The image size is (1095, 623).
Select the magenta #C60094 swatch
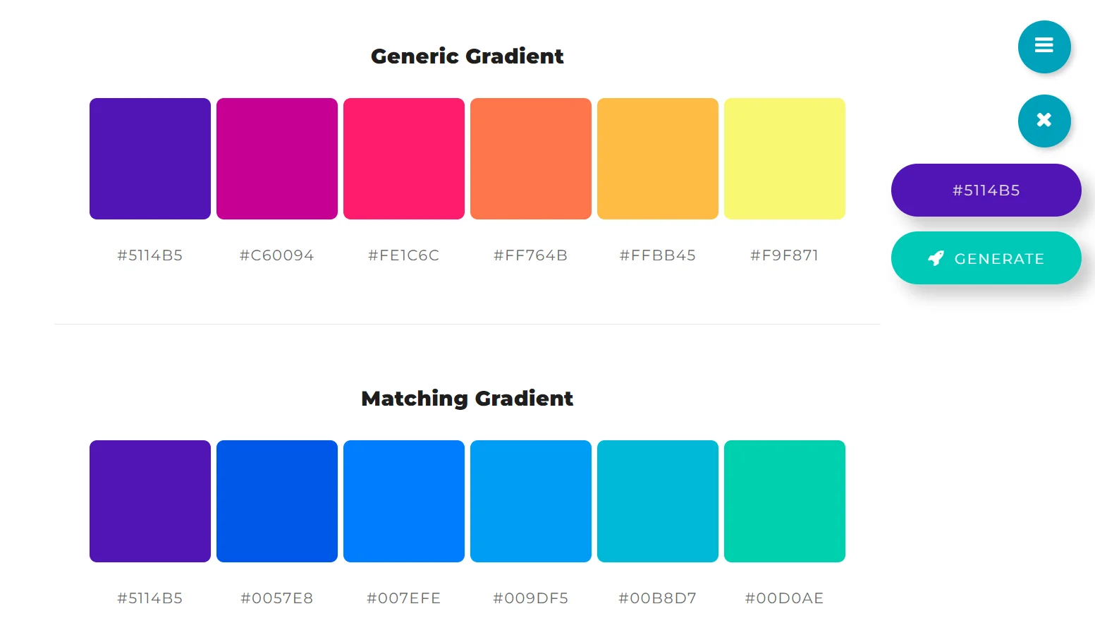point(277,159)
